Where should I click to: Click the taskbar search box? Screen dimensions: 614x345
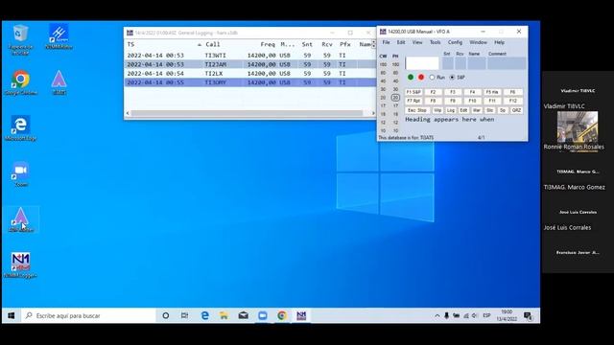point(88,315)
